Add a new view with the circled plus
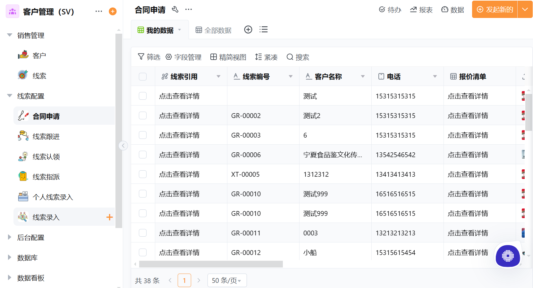Image resolution: width=533 pixels, height=288 pixels. tap(248, 30)
